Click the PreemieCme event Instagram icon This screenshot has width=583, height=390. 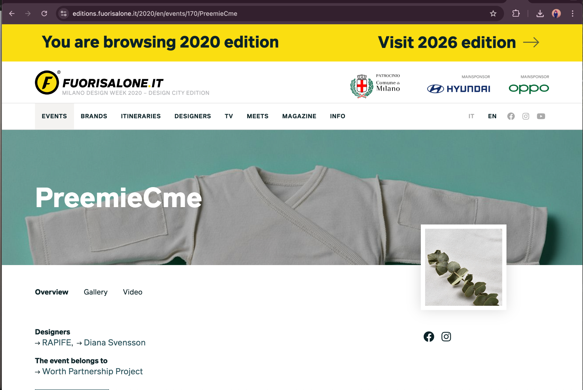coord(446,337)
